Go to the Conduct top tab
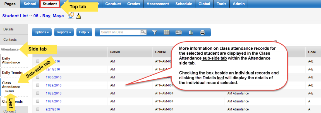 [x=113, y=4]
